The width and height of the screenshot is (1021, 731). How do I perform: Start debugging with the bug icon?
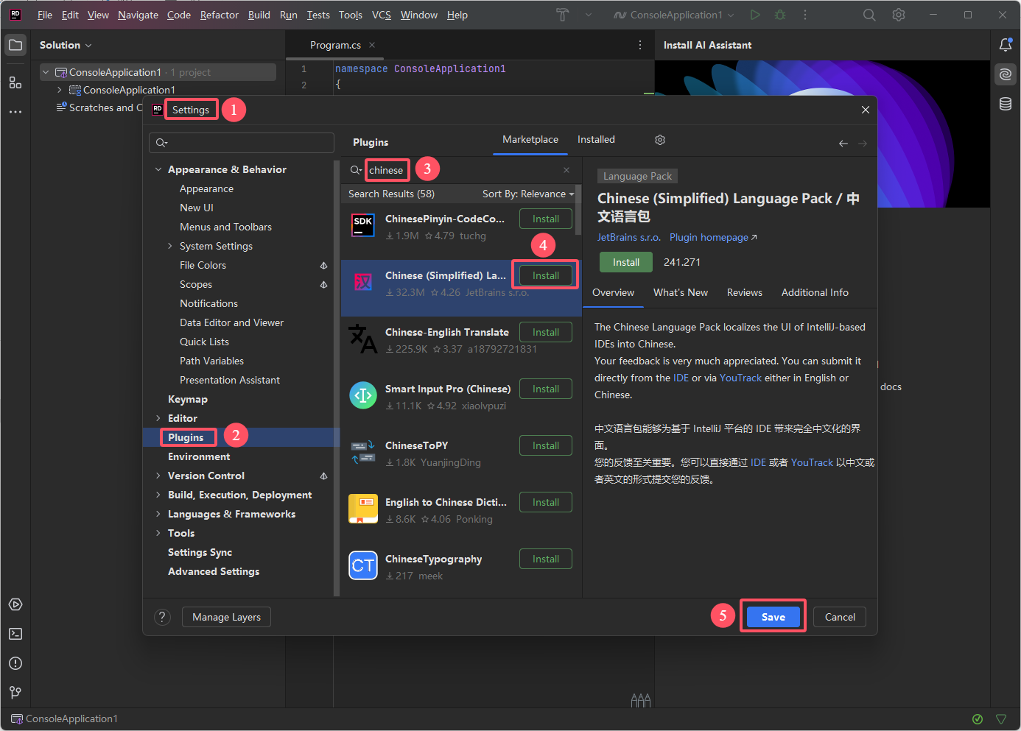[780, 15]
